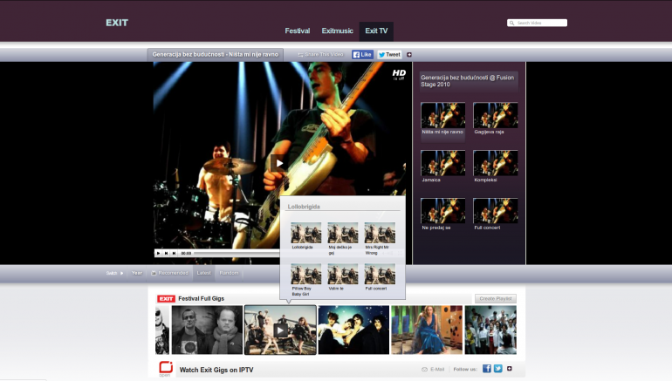Open 'Pillow Boy Baby Girl' thumbnail
Image resolution: width=672 pixels, height=381 pixels.
click(306, 274)
